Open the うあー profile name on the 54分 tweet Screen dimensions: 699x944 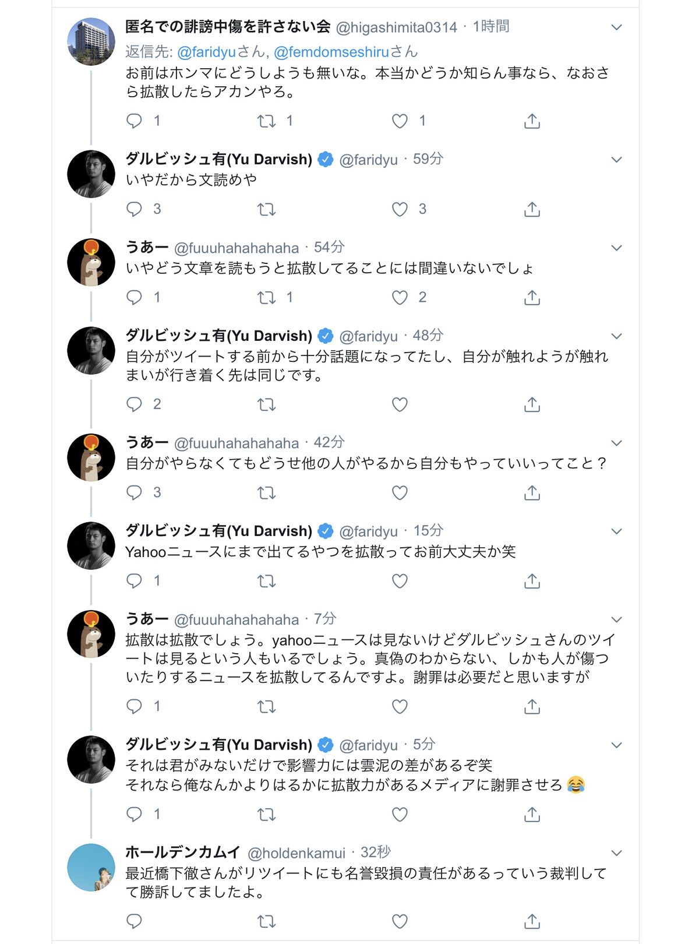147,248
